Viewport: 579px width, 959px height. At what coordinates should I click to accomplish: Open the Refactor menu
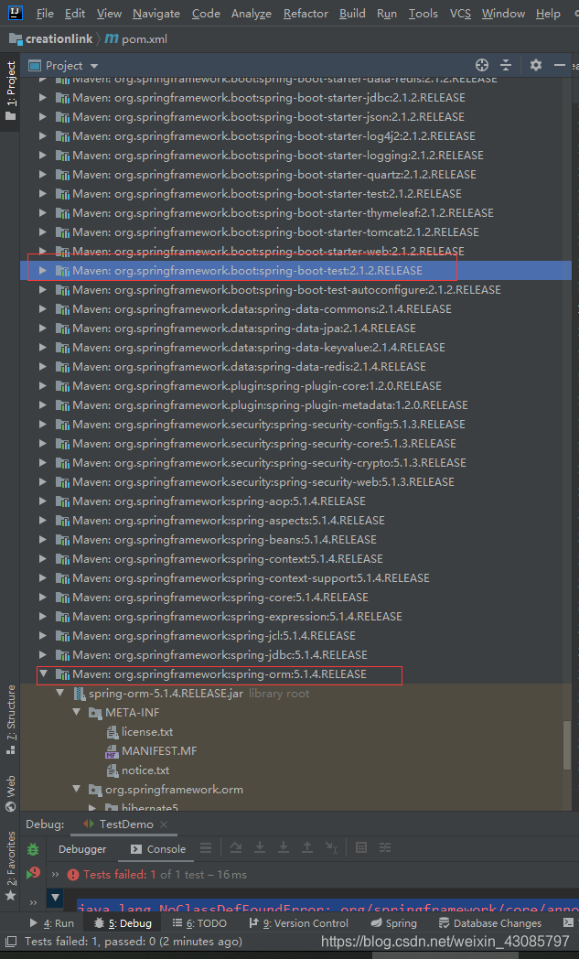tap(306, 13)
